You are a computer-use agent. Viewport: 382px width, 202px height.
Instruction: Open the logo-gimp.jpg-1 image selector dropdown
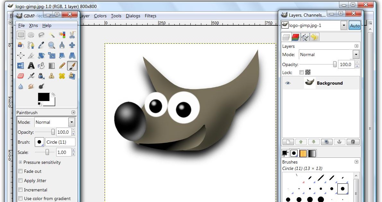(343, 25)
